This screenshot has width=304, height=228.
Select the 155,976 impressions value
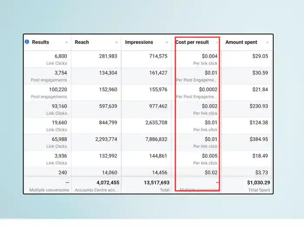tap(158, 89)
